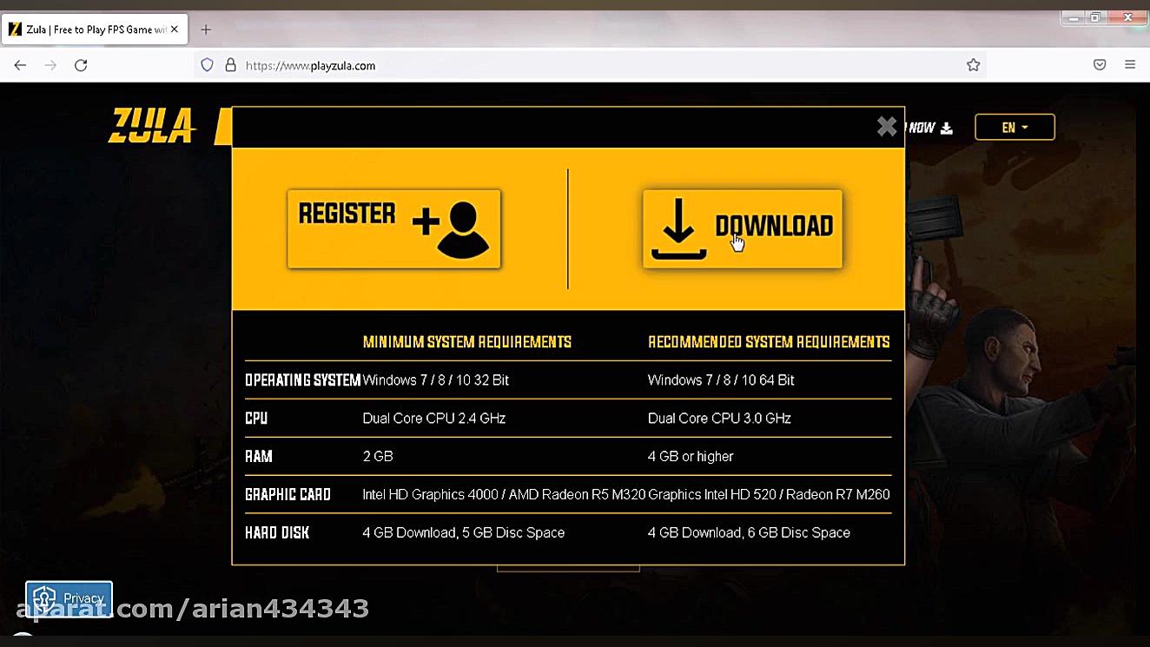This screenshot has width=1150, height=647.
Task: Select the Zula Free to Play tab
Action: coord(94,30)
